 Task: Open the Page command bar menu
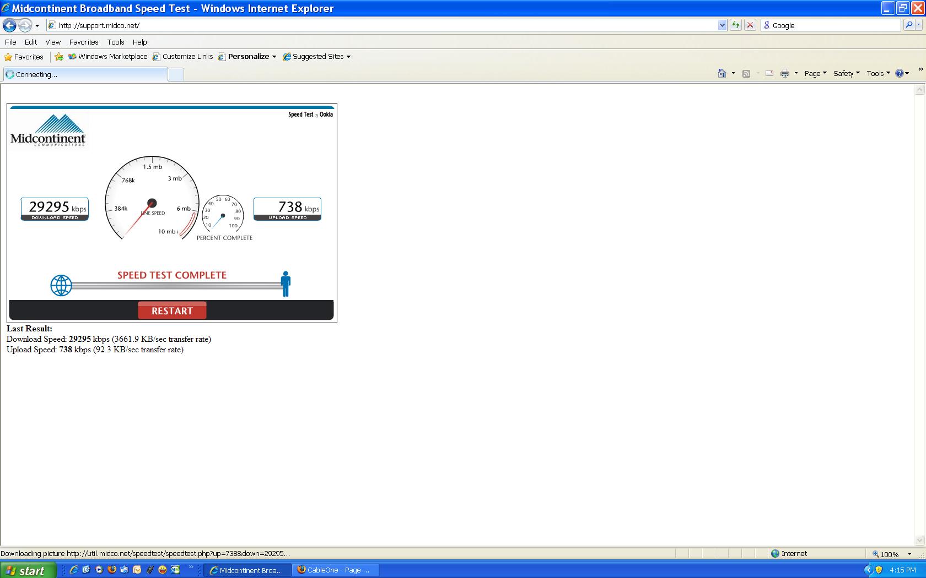tap(815, 73)
